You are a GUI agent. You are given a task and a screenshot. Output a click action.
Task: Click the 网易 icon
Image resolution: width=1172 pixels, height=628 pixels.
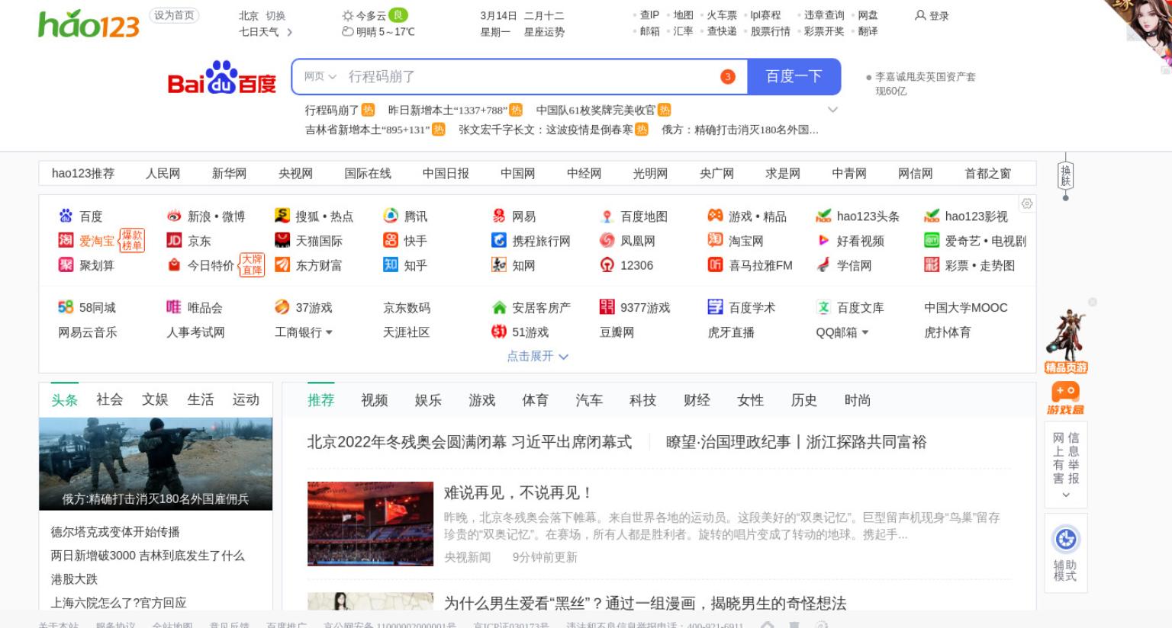[x=499, y=216]
